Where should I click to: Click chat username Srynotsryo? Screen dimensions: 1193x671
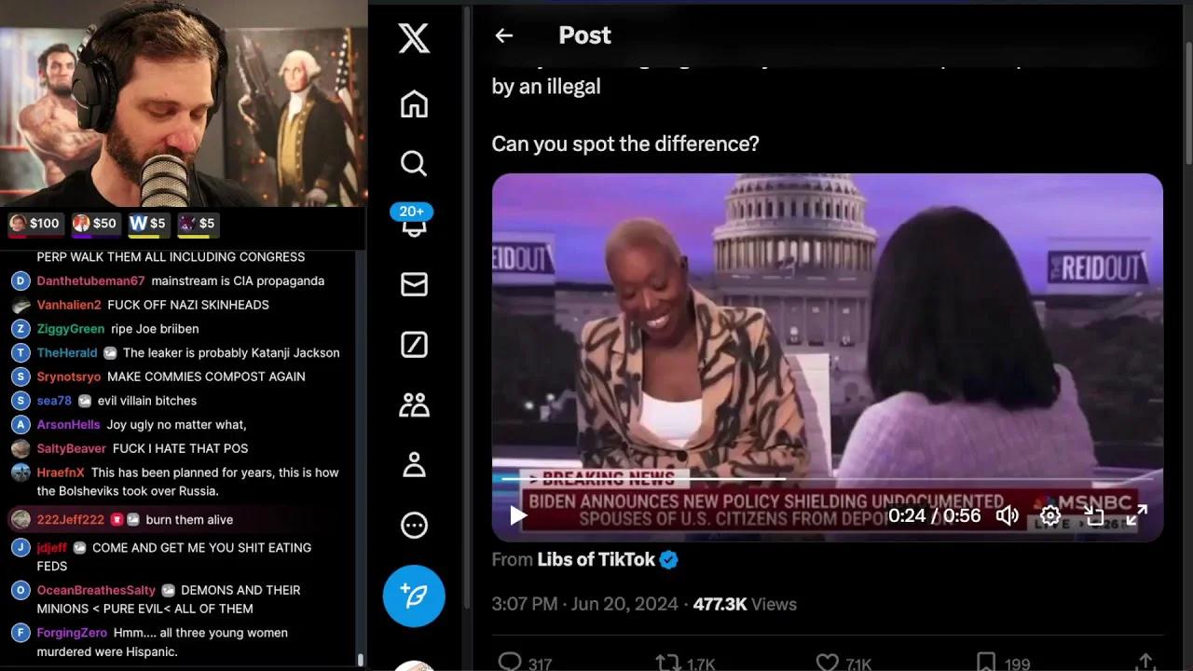click(69, 377)
